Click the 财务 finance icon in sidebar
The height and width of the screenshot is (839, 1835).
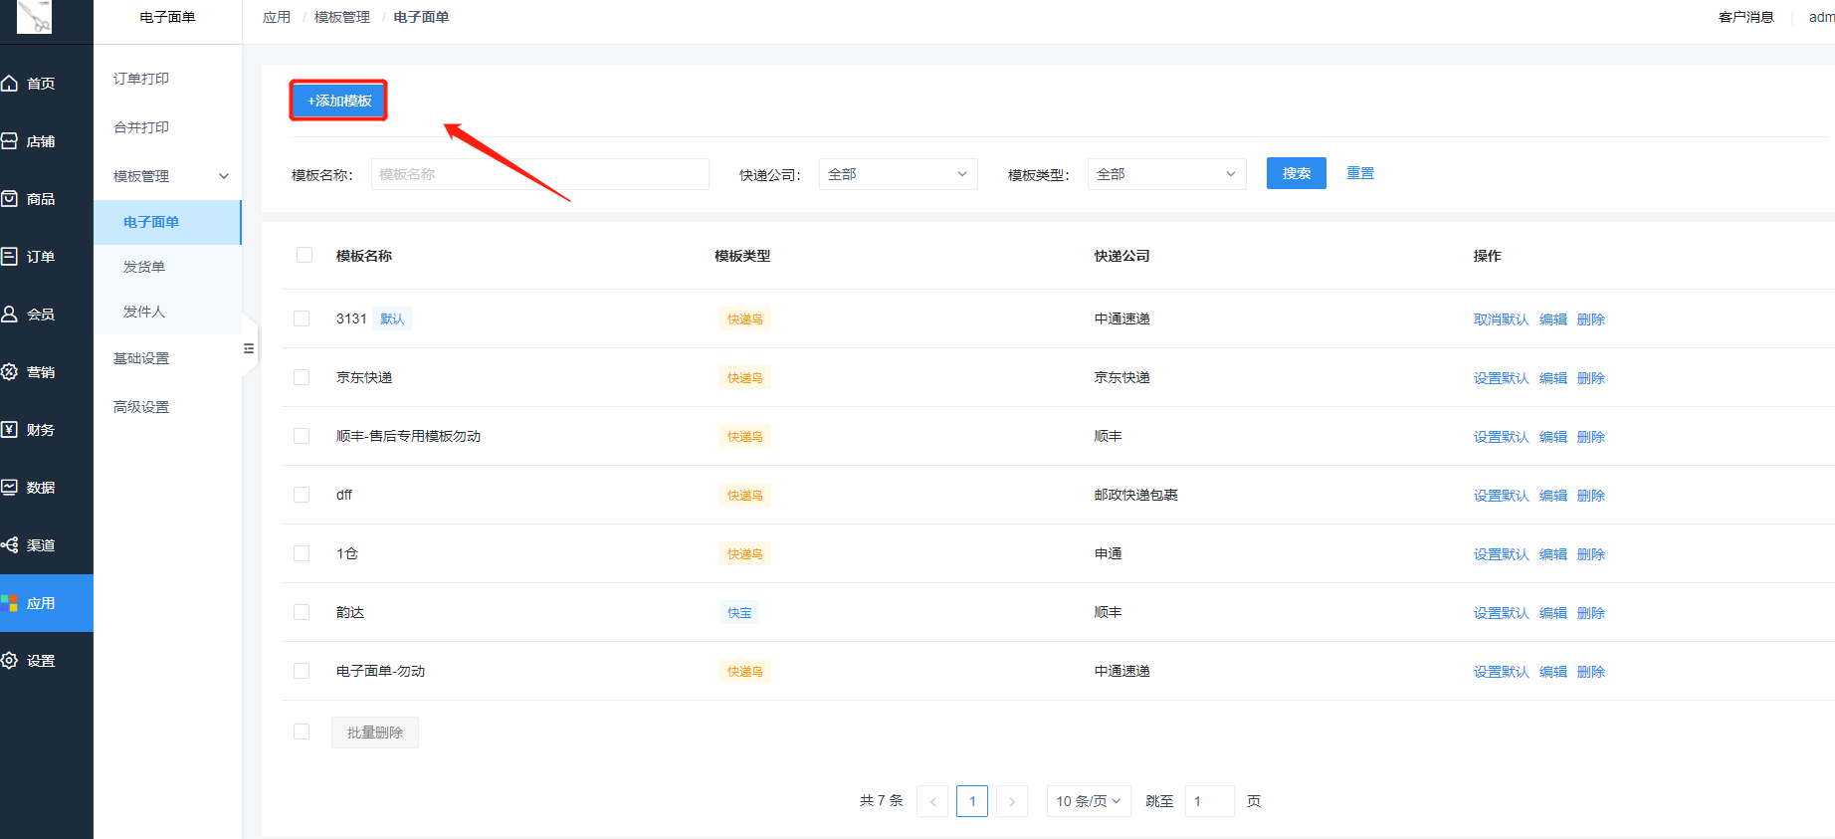pyautogui.click(x=10, y=430)
